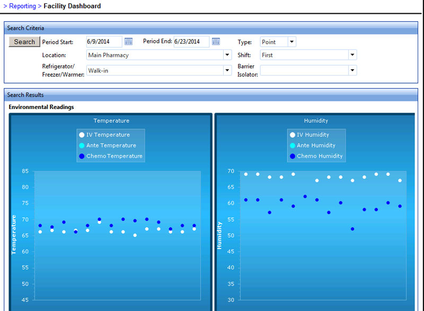Open the Period Start calendar picker
This screenshot has width=424, height=311.
point(128,41)
